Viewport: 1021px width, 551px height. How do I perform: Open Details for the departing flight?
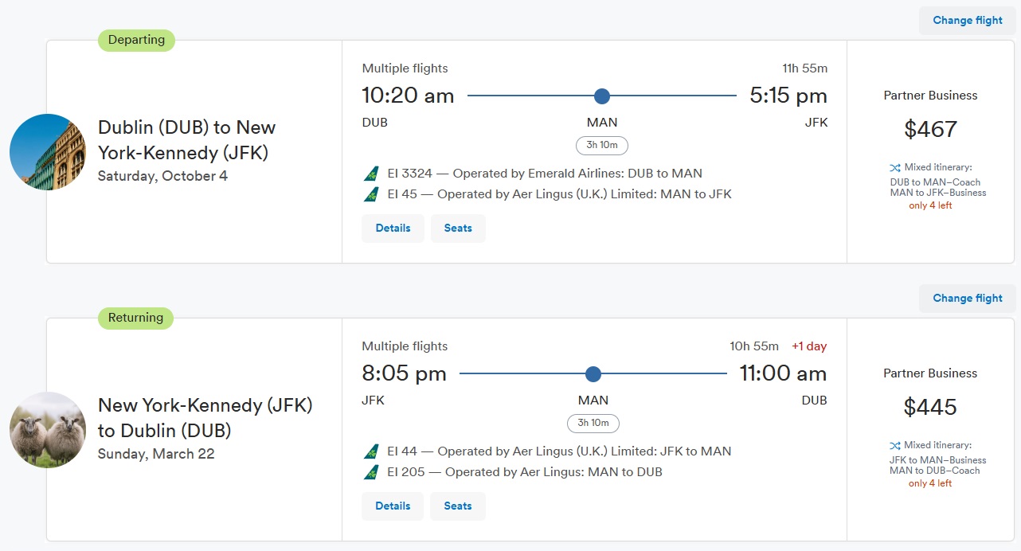click(393, 229)
